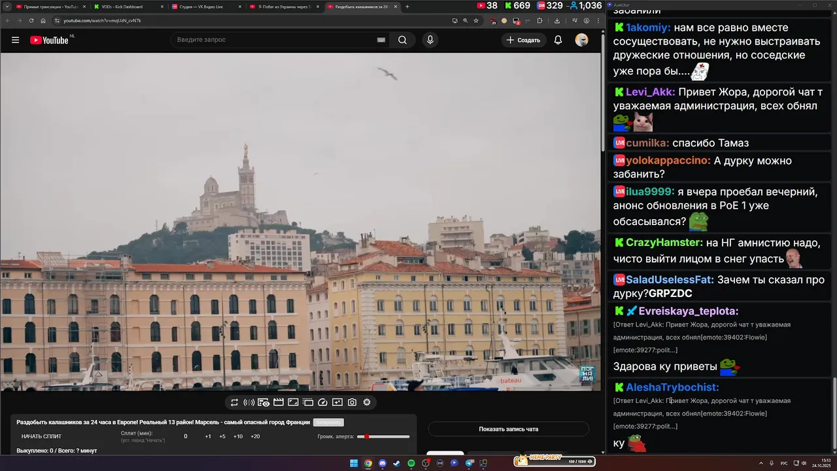
Task: Open the gear settings icon below video
Action: [367, 402]
